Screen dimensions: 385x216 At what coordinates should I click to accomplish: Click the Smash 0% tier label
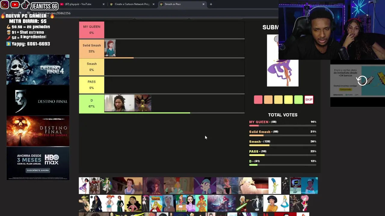click(92, 67)
